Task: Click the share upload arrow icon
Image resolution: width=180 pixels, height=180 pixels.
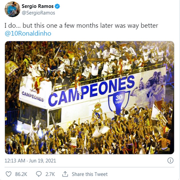Action: [x=65, y=174]
